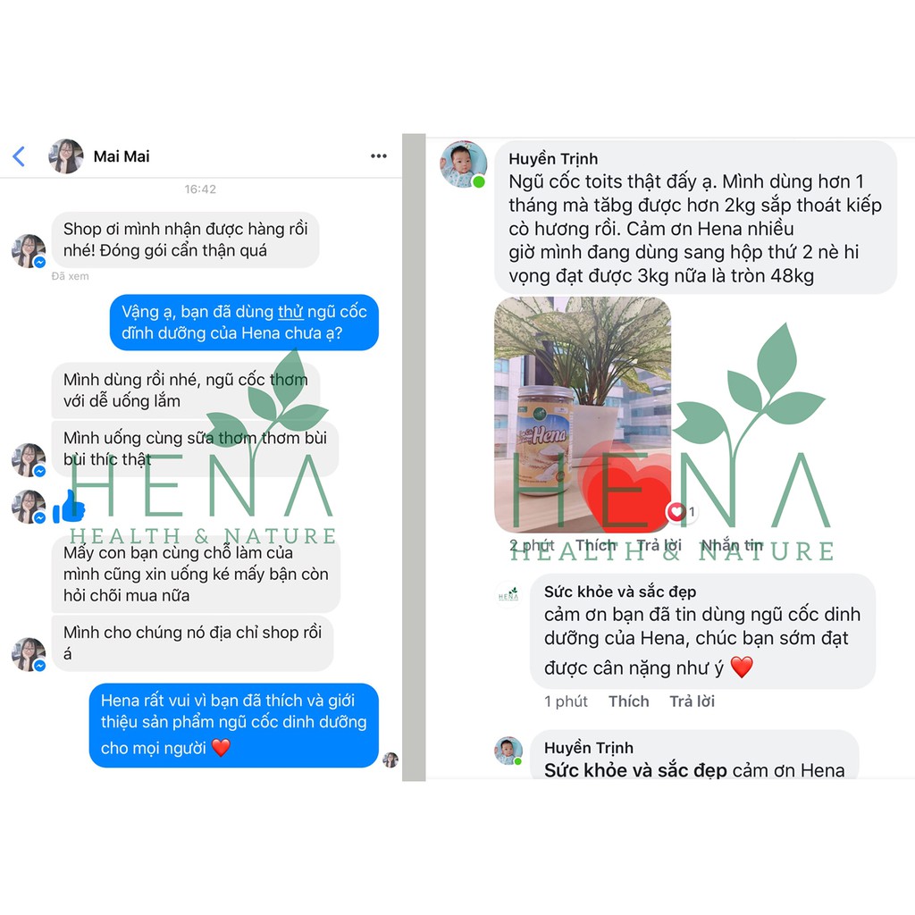Click Thích under Sức khỏe và sắc đẹp reply
The image size is (915, 915).
pos(628,701)
